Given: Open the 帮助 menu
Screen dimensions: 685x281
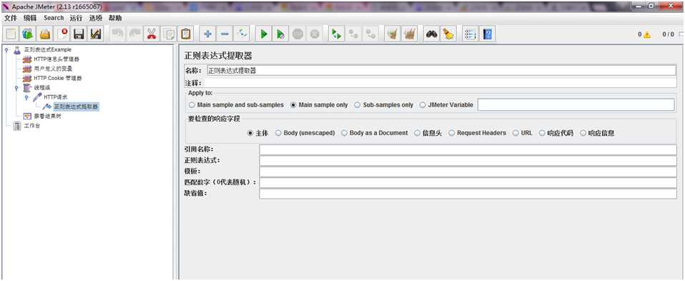Looking at the screenshot, I should 115,18.
